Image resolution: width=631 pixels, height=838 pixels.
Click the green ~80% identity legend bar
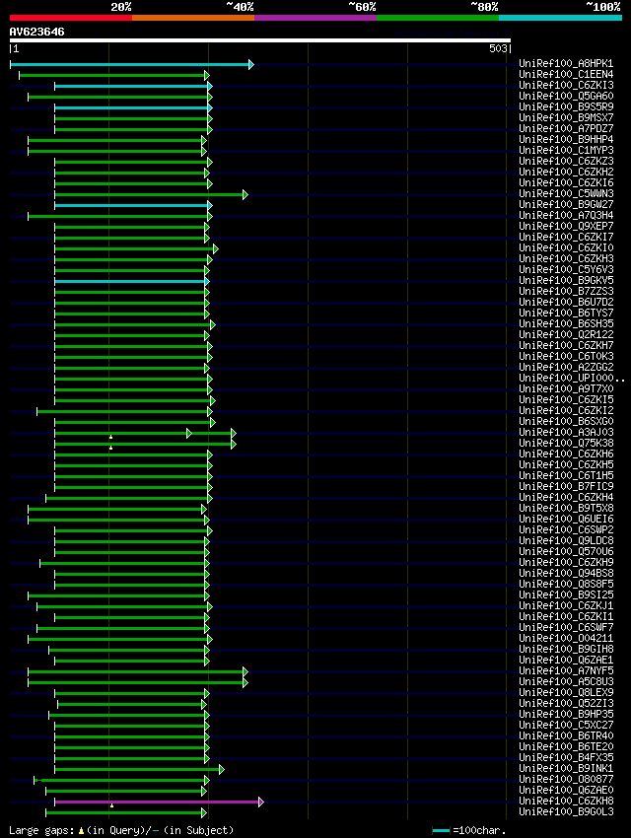[438, 18]
